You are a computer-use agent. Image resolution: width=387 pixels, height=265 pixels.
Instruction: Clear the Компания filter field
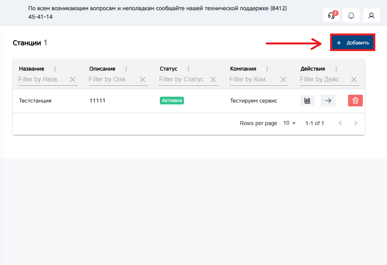point(283,79)
